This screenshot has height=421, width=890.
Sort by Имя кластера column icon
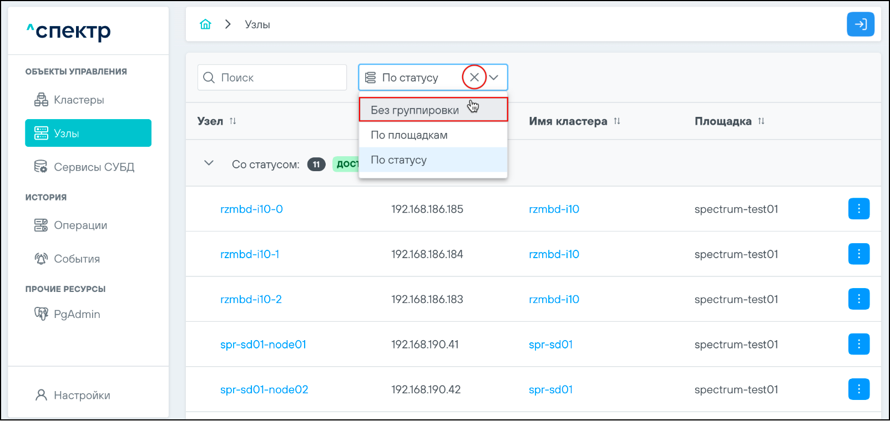coord(617,121)
